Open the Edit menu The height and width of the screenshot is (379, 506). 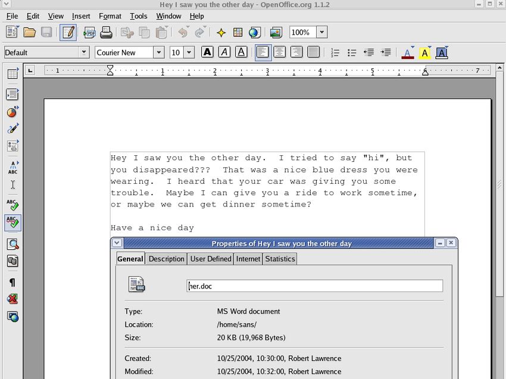[33, 16]
